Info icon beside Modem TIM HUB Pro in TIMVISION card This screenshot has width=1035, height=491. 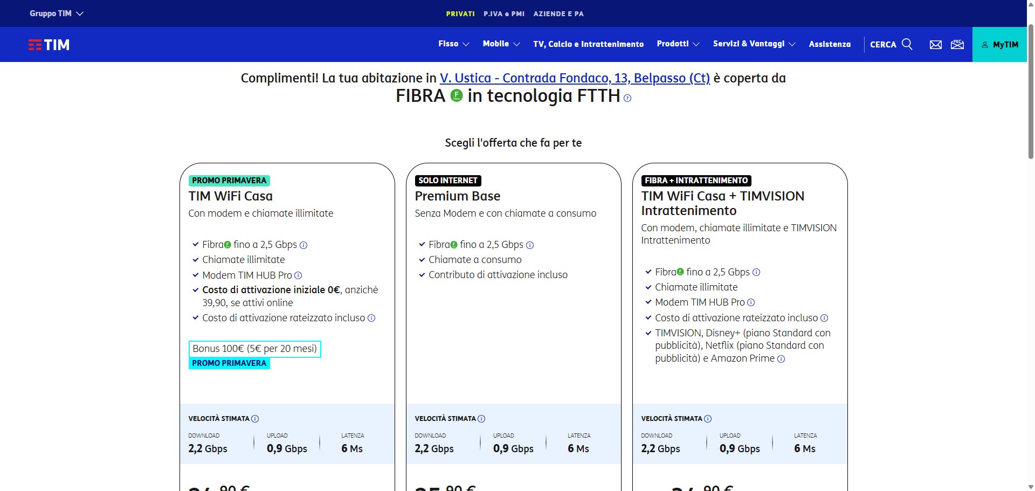coord(751,302)
